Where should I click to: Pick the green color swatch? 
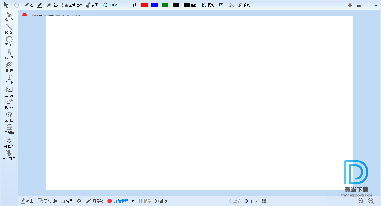pos(165,5)
